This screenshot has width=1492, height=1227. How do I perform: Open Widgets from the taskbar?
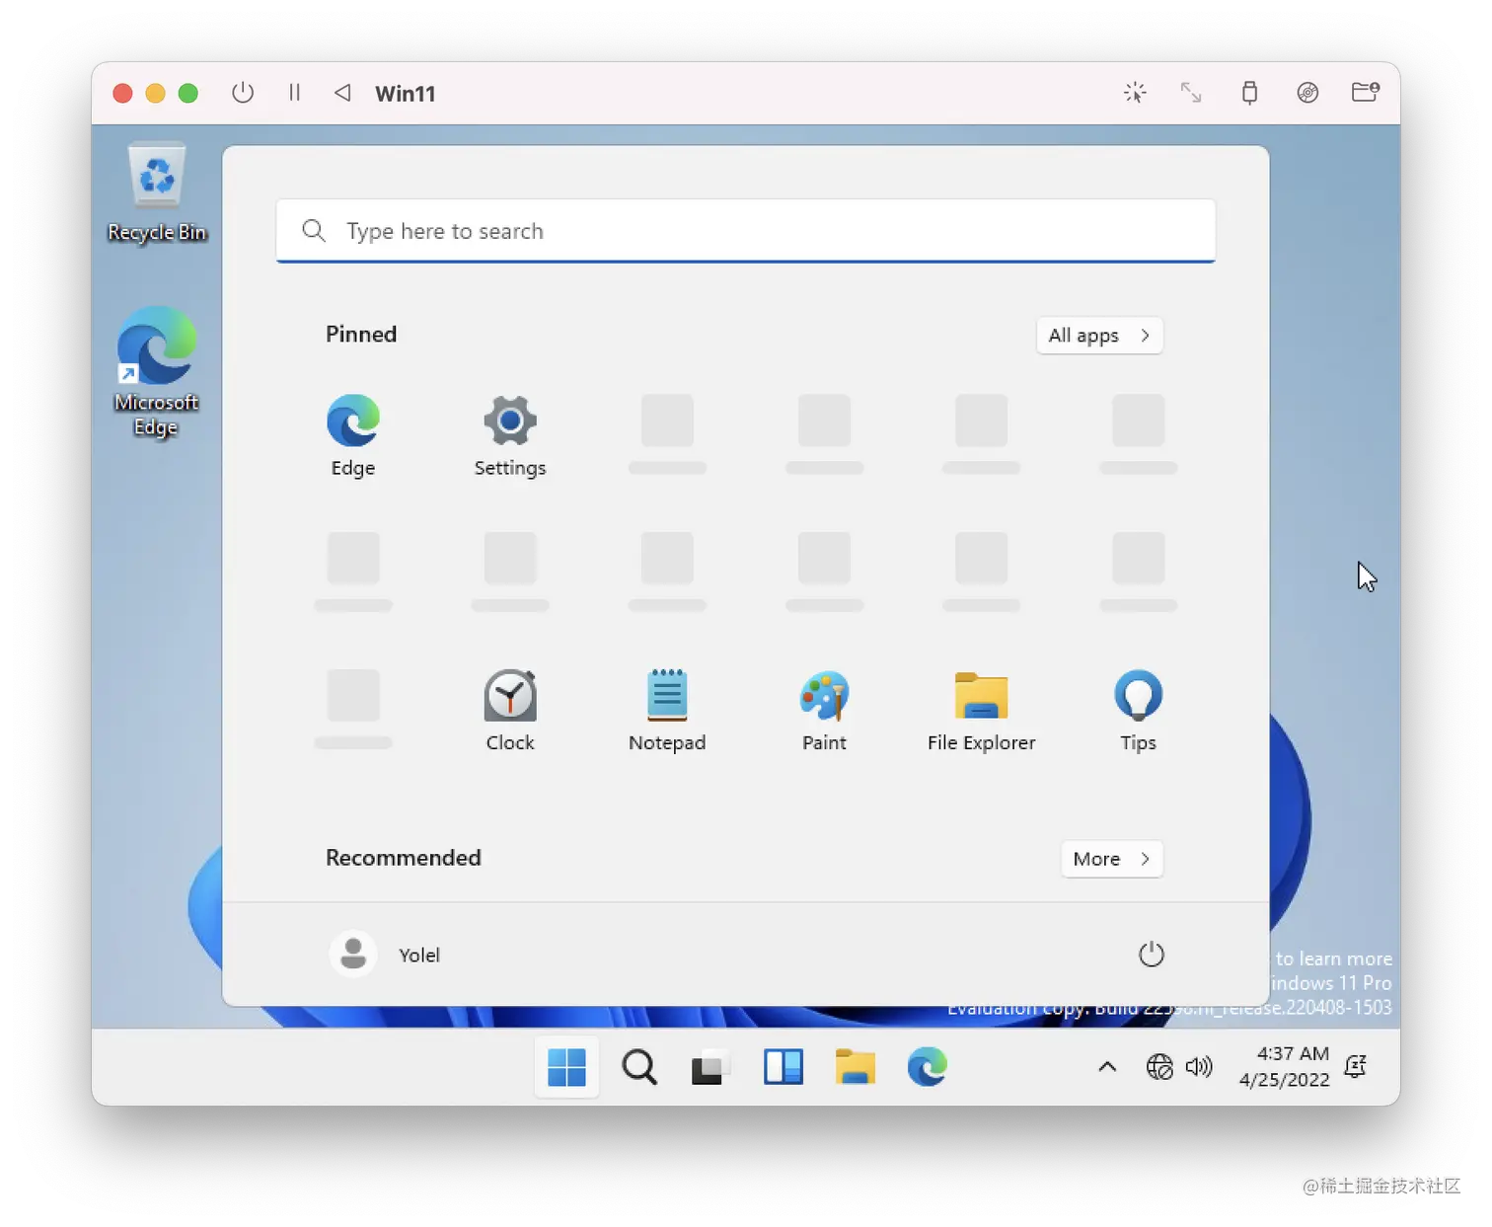pyautogui.click(x=783, y=1067)
